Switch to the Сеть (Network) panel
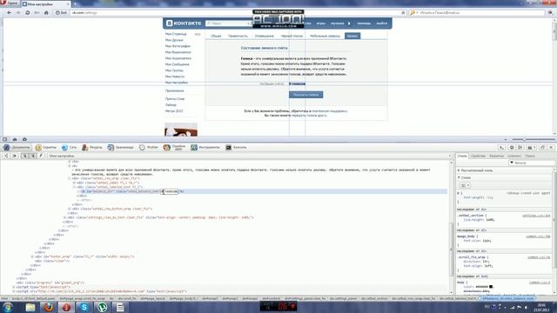The width and height of the screenshot is (557, 313). (69, 147)
